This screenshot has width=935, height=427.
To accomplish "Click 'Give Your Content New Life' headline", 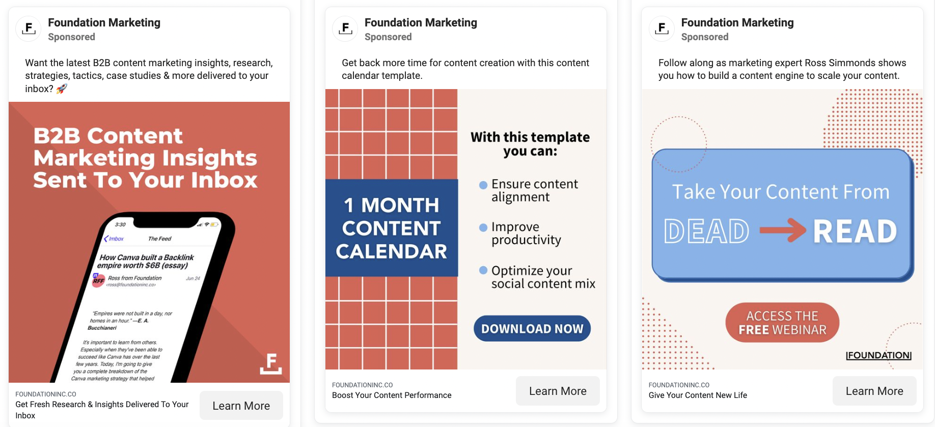I will [x=698, y=395].
